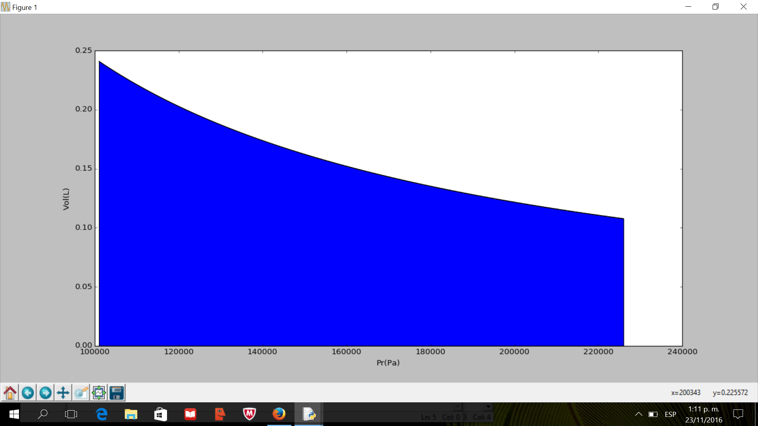The height and width of the screenshot is (426, 758).
Task: Open the Windows Store taskbar icon
Action: pos(161,414)
